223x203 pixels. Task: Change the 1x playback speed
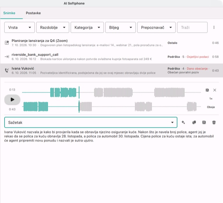(x=211, y=99)
